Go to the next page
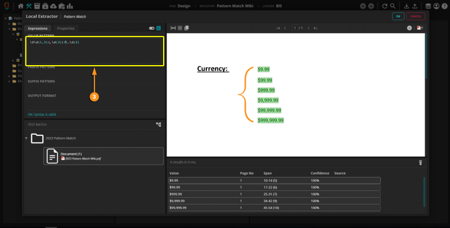 tap(308, 28)
